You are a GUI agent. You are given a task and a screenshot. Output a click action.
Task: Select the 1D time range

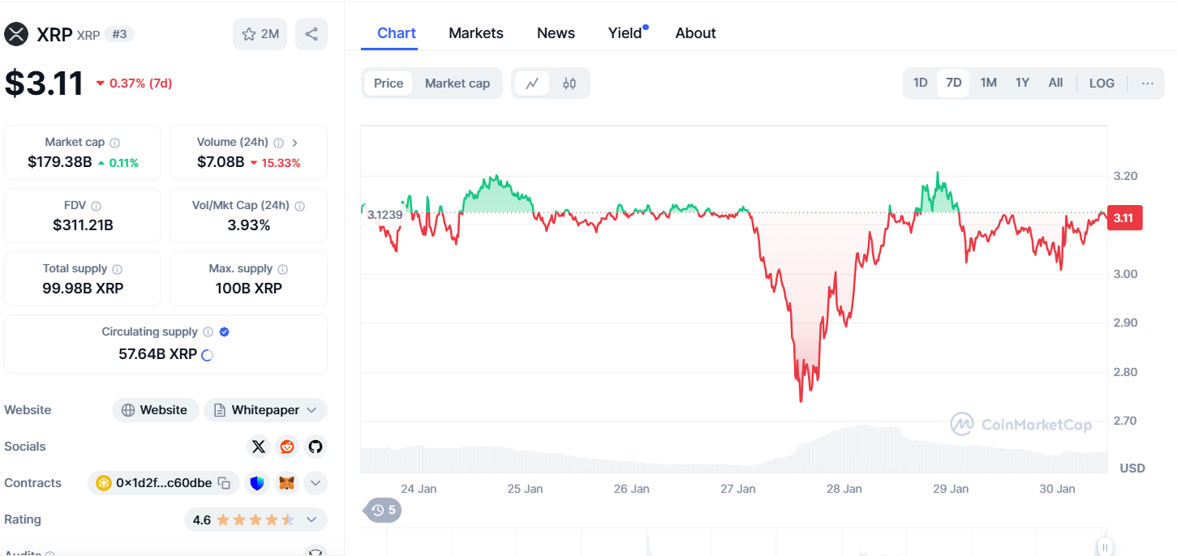[x=920, y=83]
